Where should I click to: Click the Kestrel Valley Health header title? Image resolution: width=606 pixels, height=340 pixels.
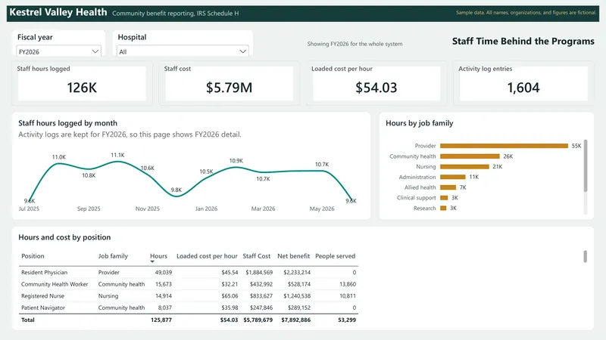point(58,12)
